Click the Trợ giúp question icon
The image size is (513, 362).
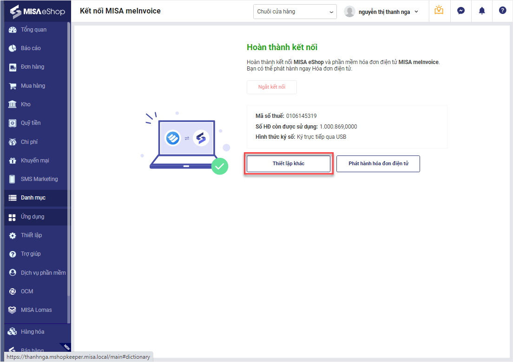(13, 254)
